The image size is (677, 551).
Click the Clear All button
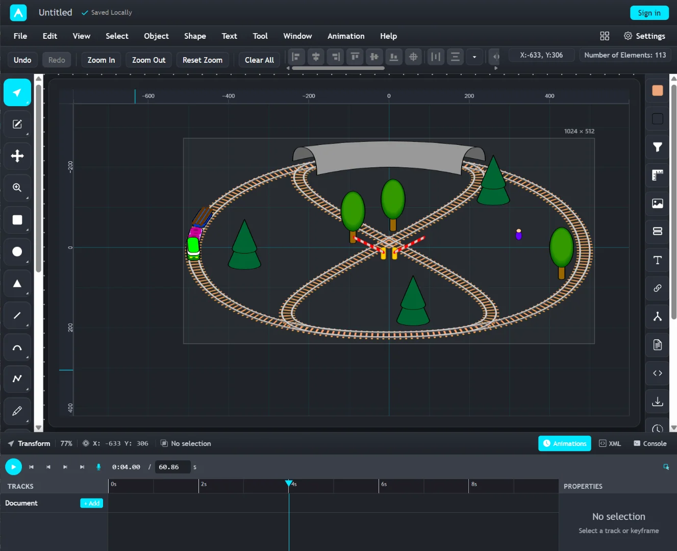tap(259, 60)
